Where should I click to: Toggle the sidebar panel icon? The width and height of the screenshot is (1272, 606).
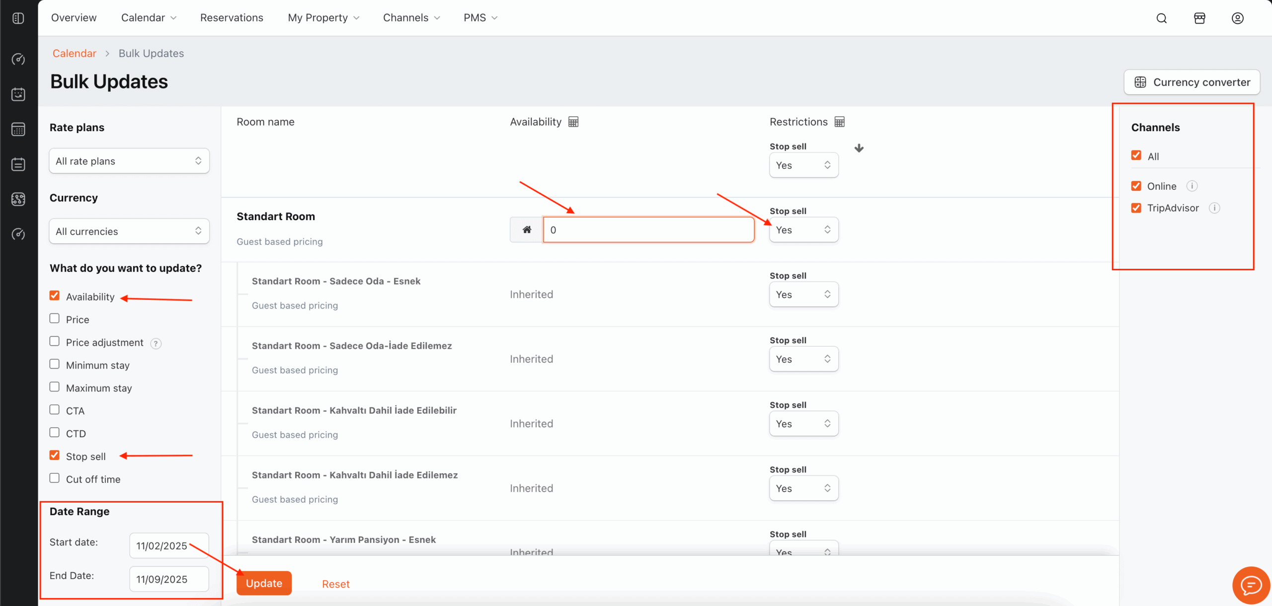coord(18,18)
